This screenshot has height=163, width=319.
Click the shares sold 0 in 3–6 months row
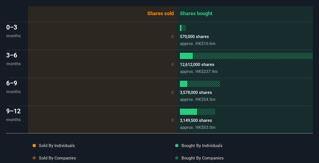[x=173, y=64]
